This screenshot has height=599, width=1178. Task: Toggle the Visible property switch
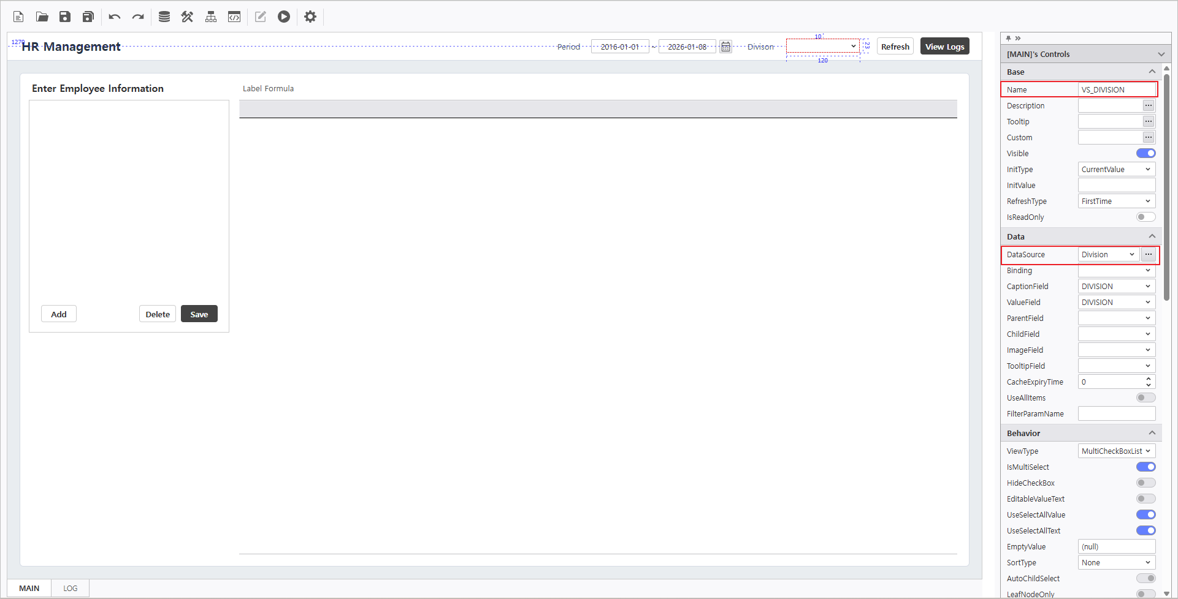click(1145, 153)
